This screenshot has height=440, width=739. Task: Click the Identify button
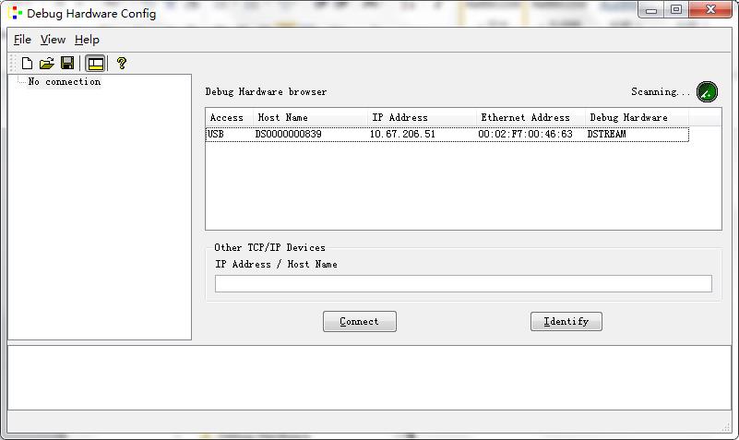(566, 321)
